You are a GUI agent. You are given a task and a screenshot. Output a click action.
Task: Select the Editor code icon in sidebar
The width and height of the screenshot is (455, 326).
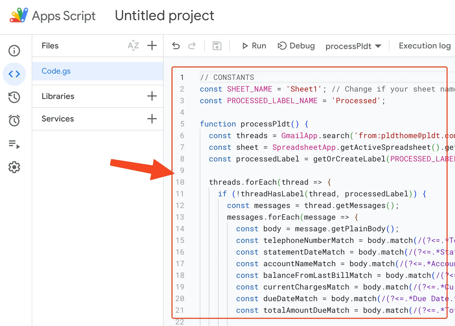coord(14,74)
